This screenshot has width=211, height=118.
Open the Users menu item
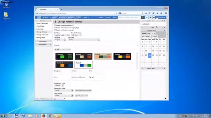(x=114, y=17)
